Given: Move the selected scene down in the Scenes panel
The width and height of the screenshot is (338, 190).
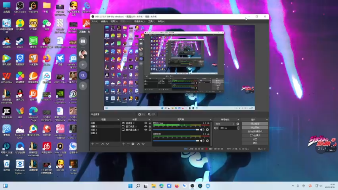Looking at the screenshot, I should point(107,144).
